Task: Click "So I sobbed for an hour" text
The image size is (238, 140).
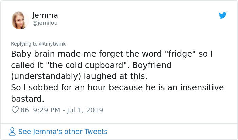Action: (50, 88)
